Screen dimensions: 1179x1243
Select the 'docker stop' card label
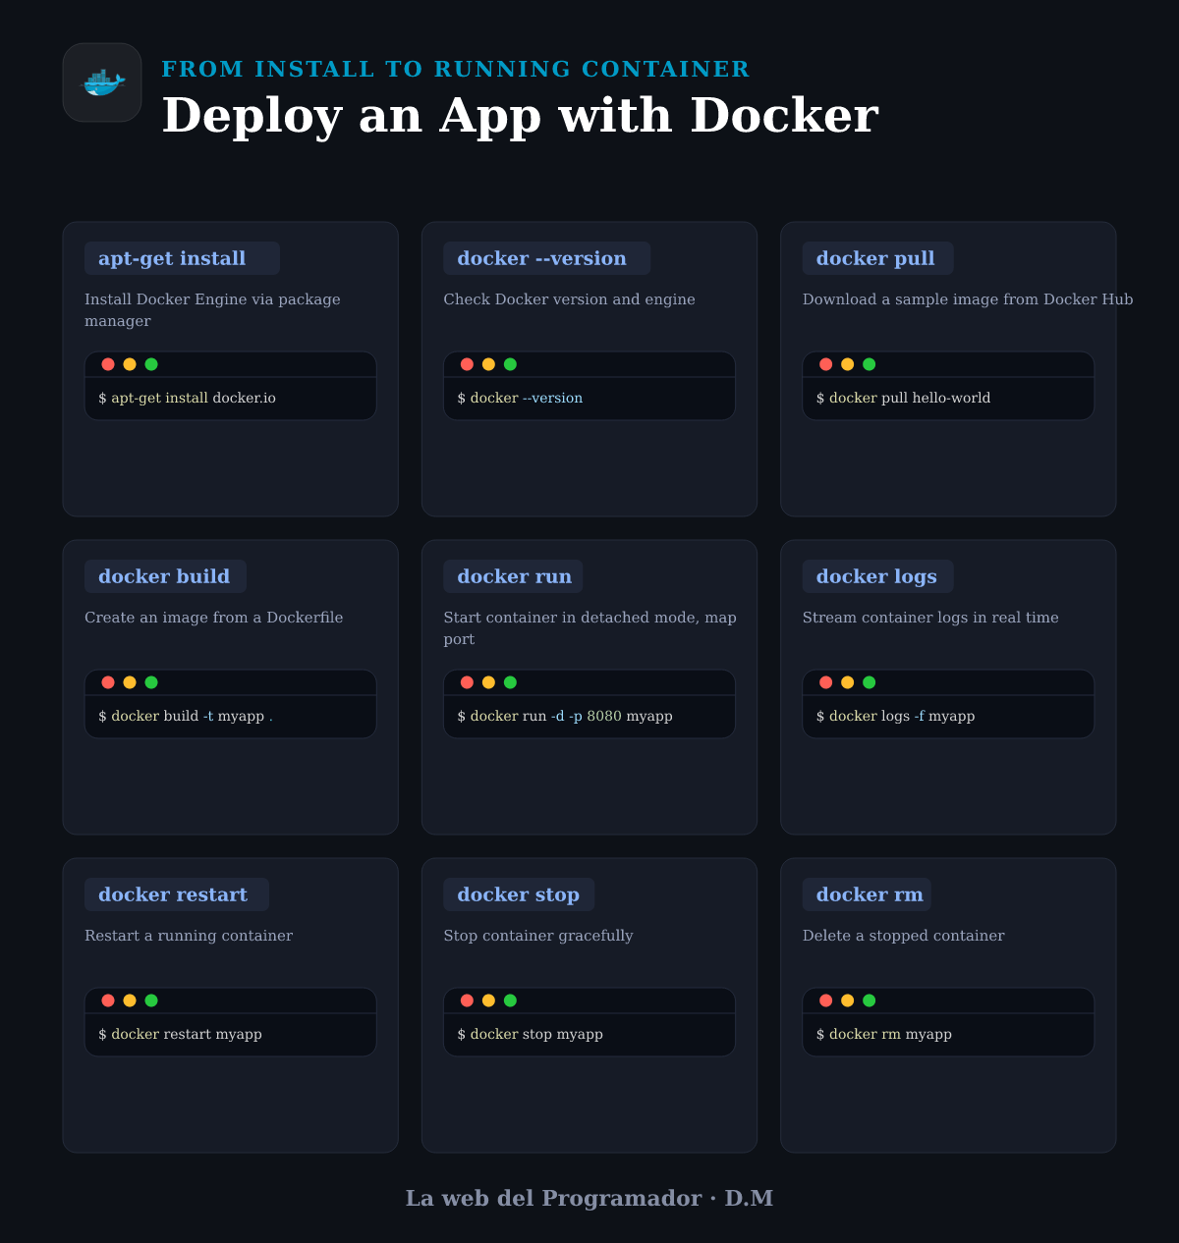point(519,894)
